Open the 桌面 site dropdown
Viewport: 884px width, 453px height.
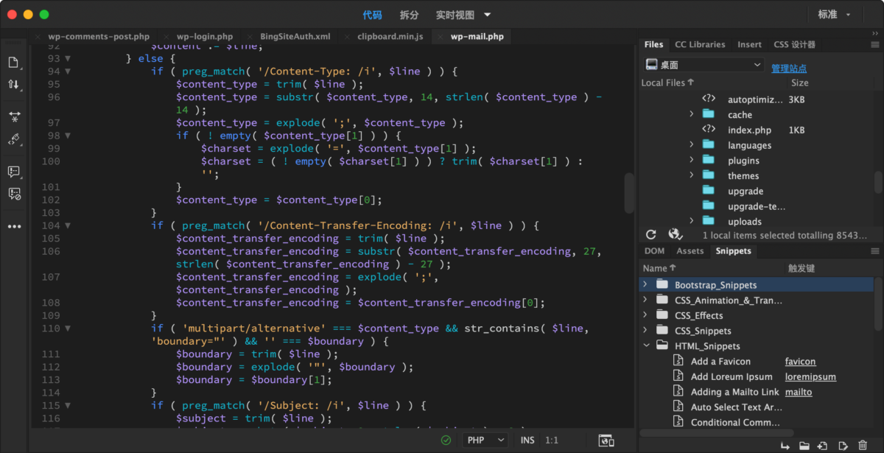704,65
